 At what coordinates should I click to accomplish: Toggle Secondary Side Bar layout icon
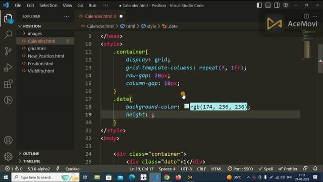277,6
